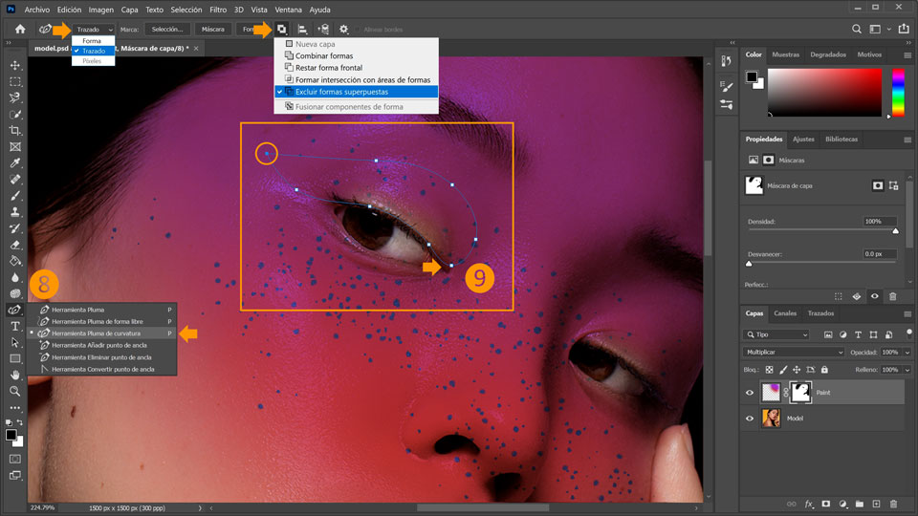Open Capas panel options menu
918x516 pixels.
[907, 314]
